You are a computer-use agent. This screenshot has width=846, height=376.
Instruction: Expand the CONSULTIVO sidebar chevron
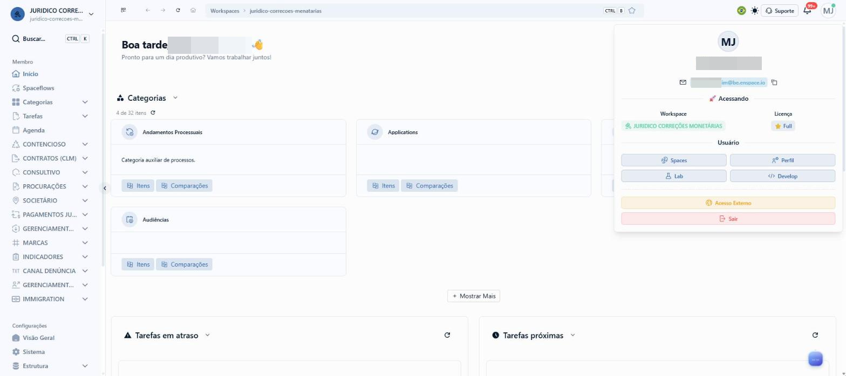85,172
